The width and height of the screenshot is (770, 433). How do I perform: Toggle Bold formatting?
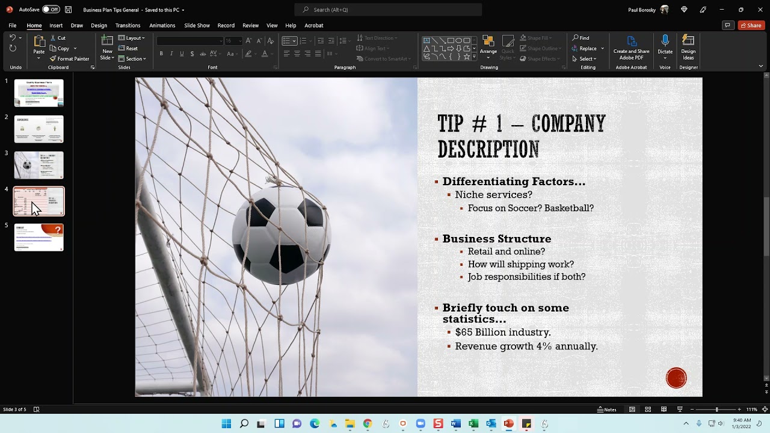pyautogui.click(x=161, y=54)
